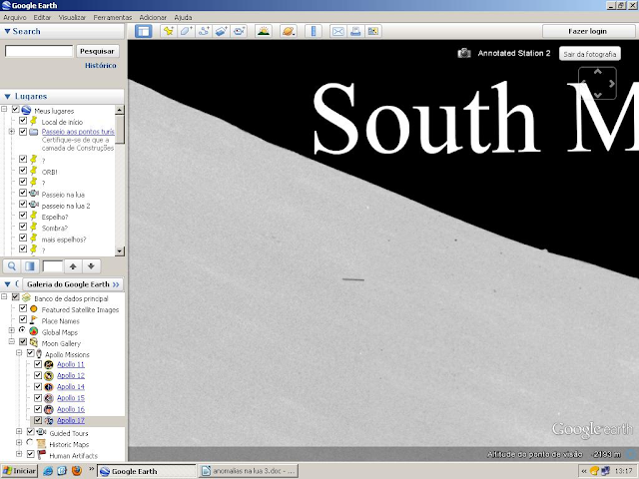Open the Apollo 15 link
This screenshot has height=479, width=639.
coord(71,398)
